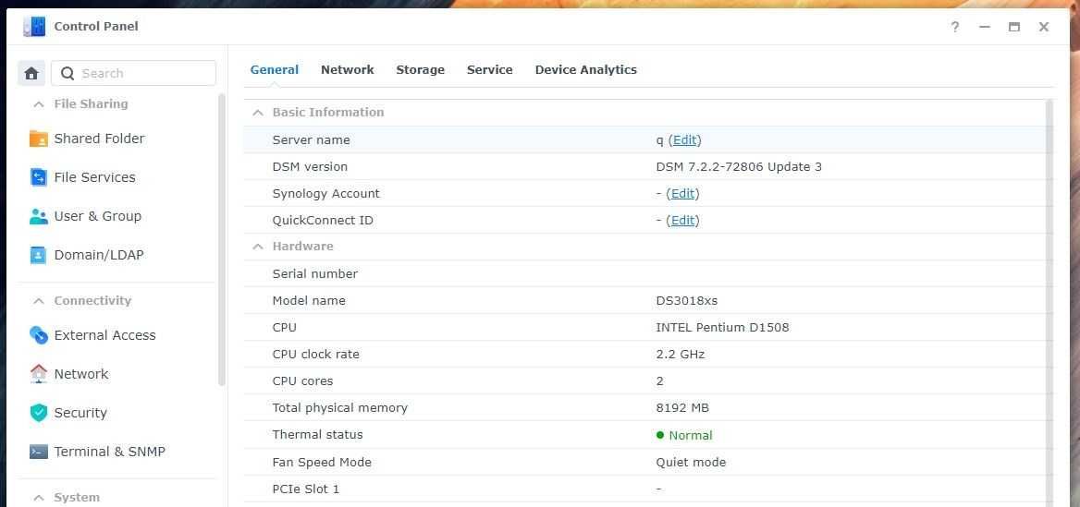
Task: Maximize the Control Panel window
Action: pos(1013,27)
